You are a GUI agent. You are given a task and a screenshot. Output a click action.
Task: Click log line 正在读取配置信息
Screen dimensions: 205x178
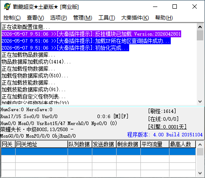[26, 27]
